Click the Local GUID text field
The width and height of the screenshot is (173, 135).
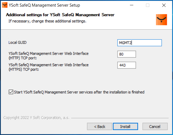(x=139, y=43)
